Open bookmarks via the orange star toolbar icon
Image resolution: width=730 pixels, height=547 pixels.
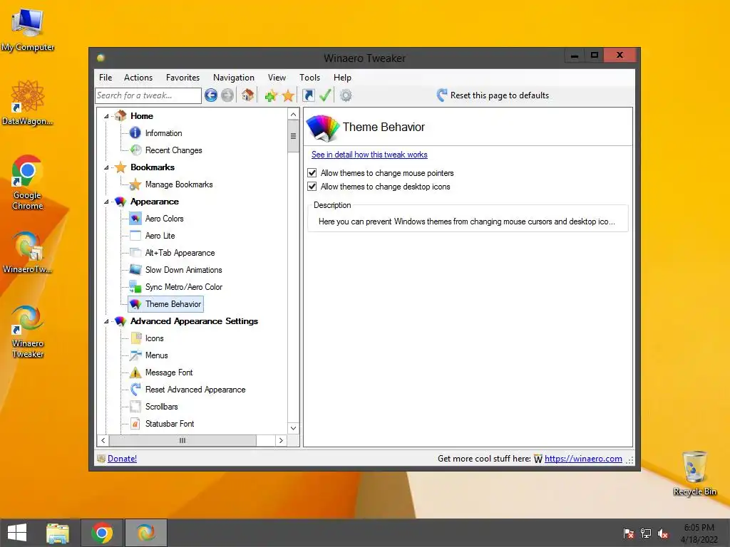(288, 96)
